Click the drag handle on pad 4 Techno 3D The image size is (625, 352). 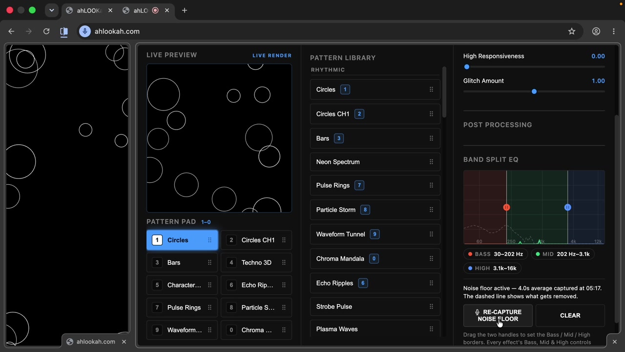pos(284,263)
